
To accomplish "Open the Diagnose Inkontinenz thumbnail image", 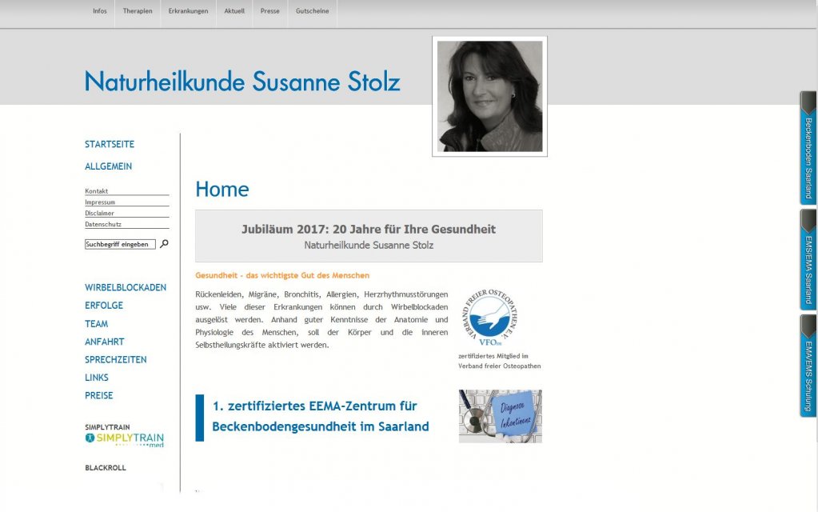I will (x=500, y=416).
